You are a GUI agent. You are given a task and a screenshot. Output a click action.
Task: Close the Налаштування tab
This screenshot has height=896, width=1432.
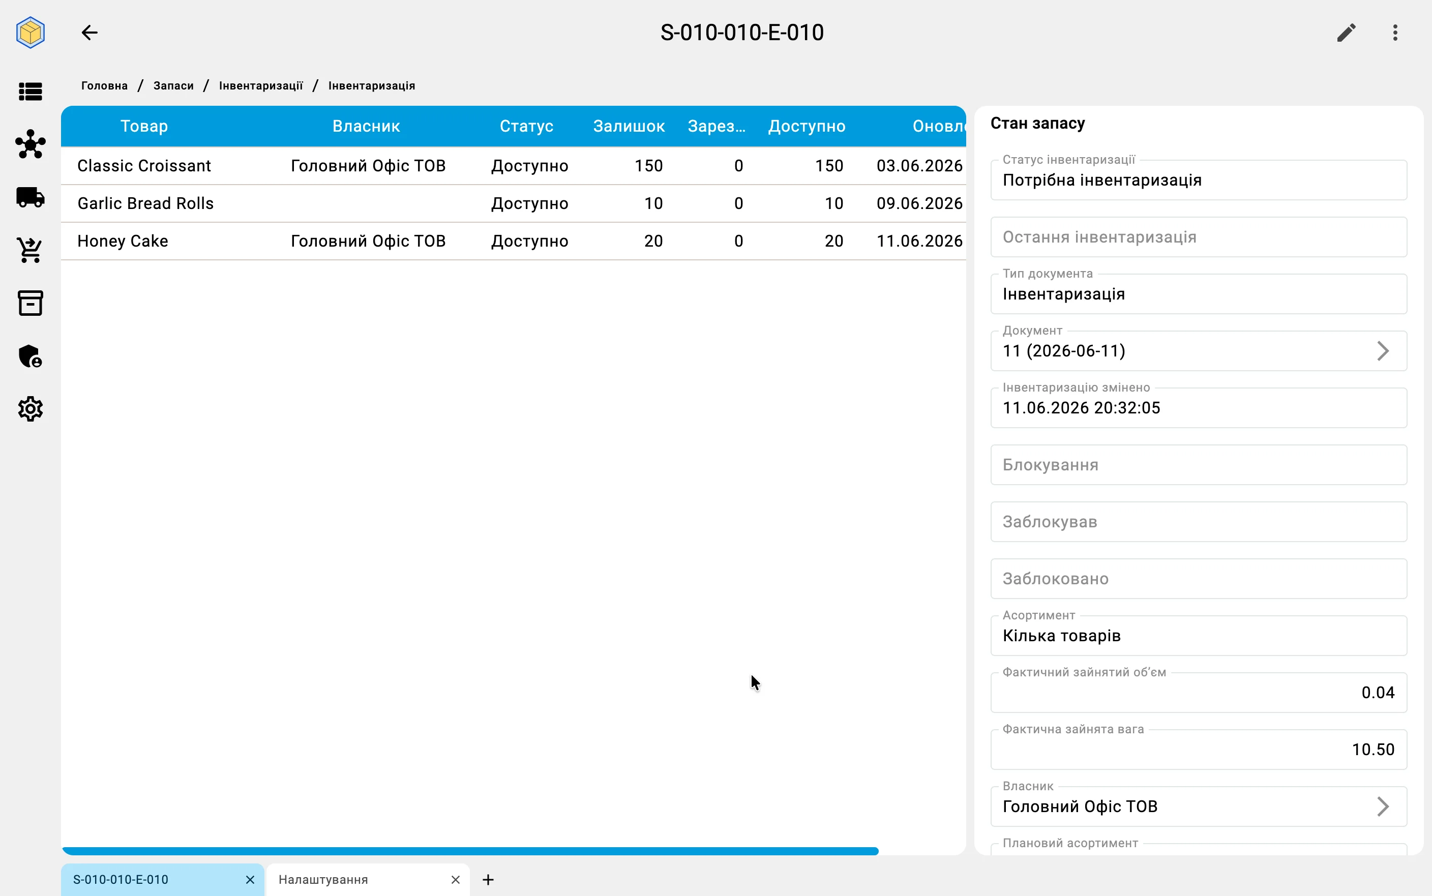coord(455,879)
